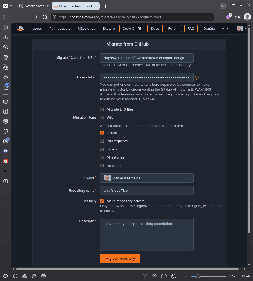253x281 pixels.
Task: Capture page with the camera icon
Action: 154,276
